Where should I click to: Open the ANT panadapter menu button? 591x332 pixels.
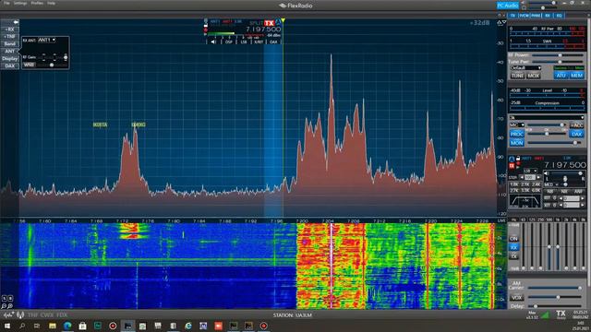[x=9, y=52]
